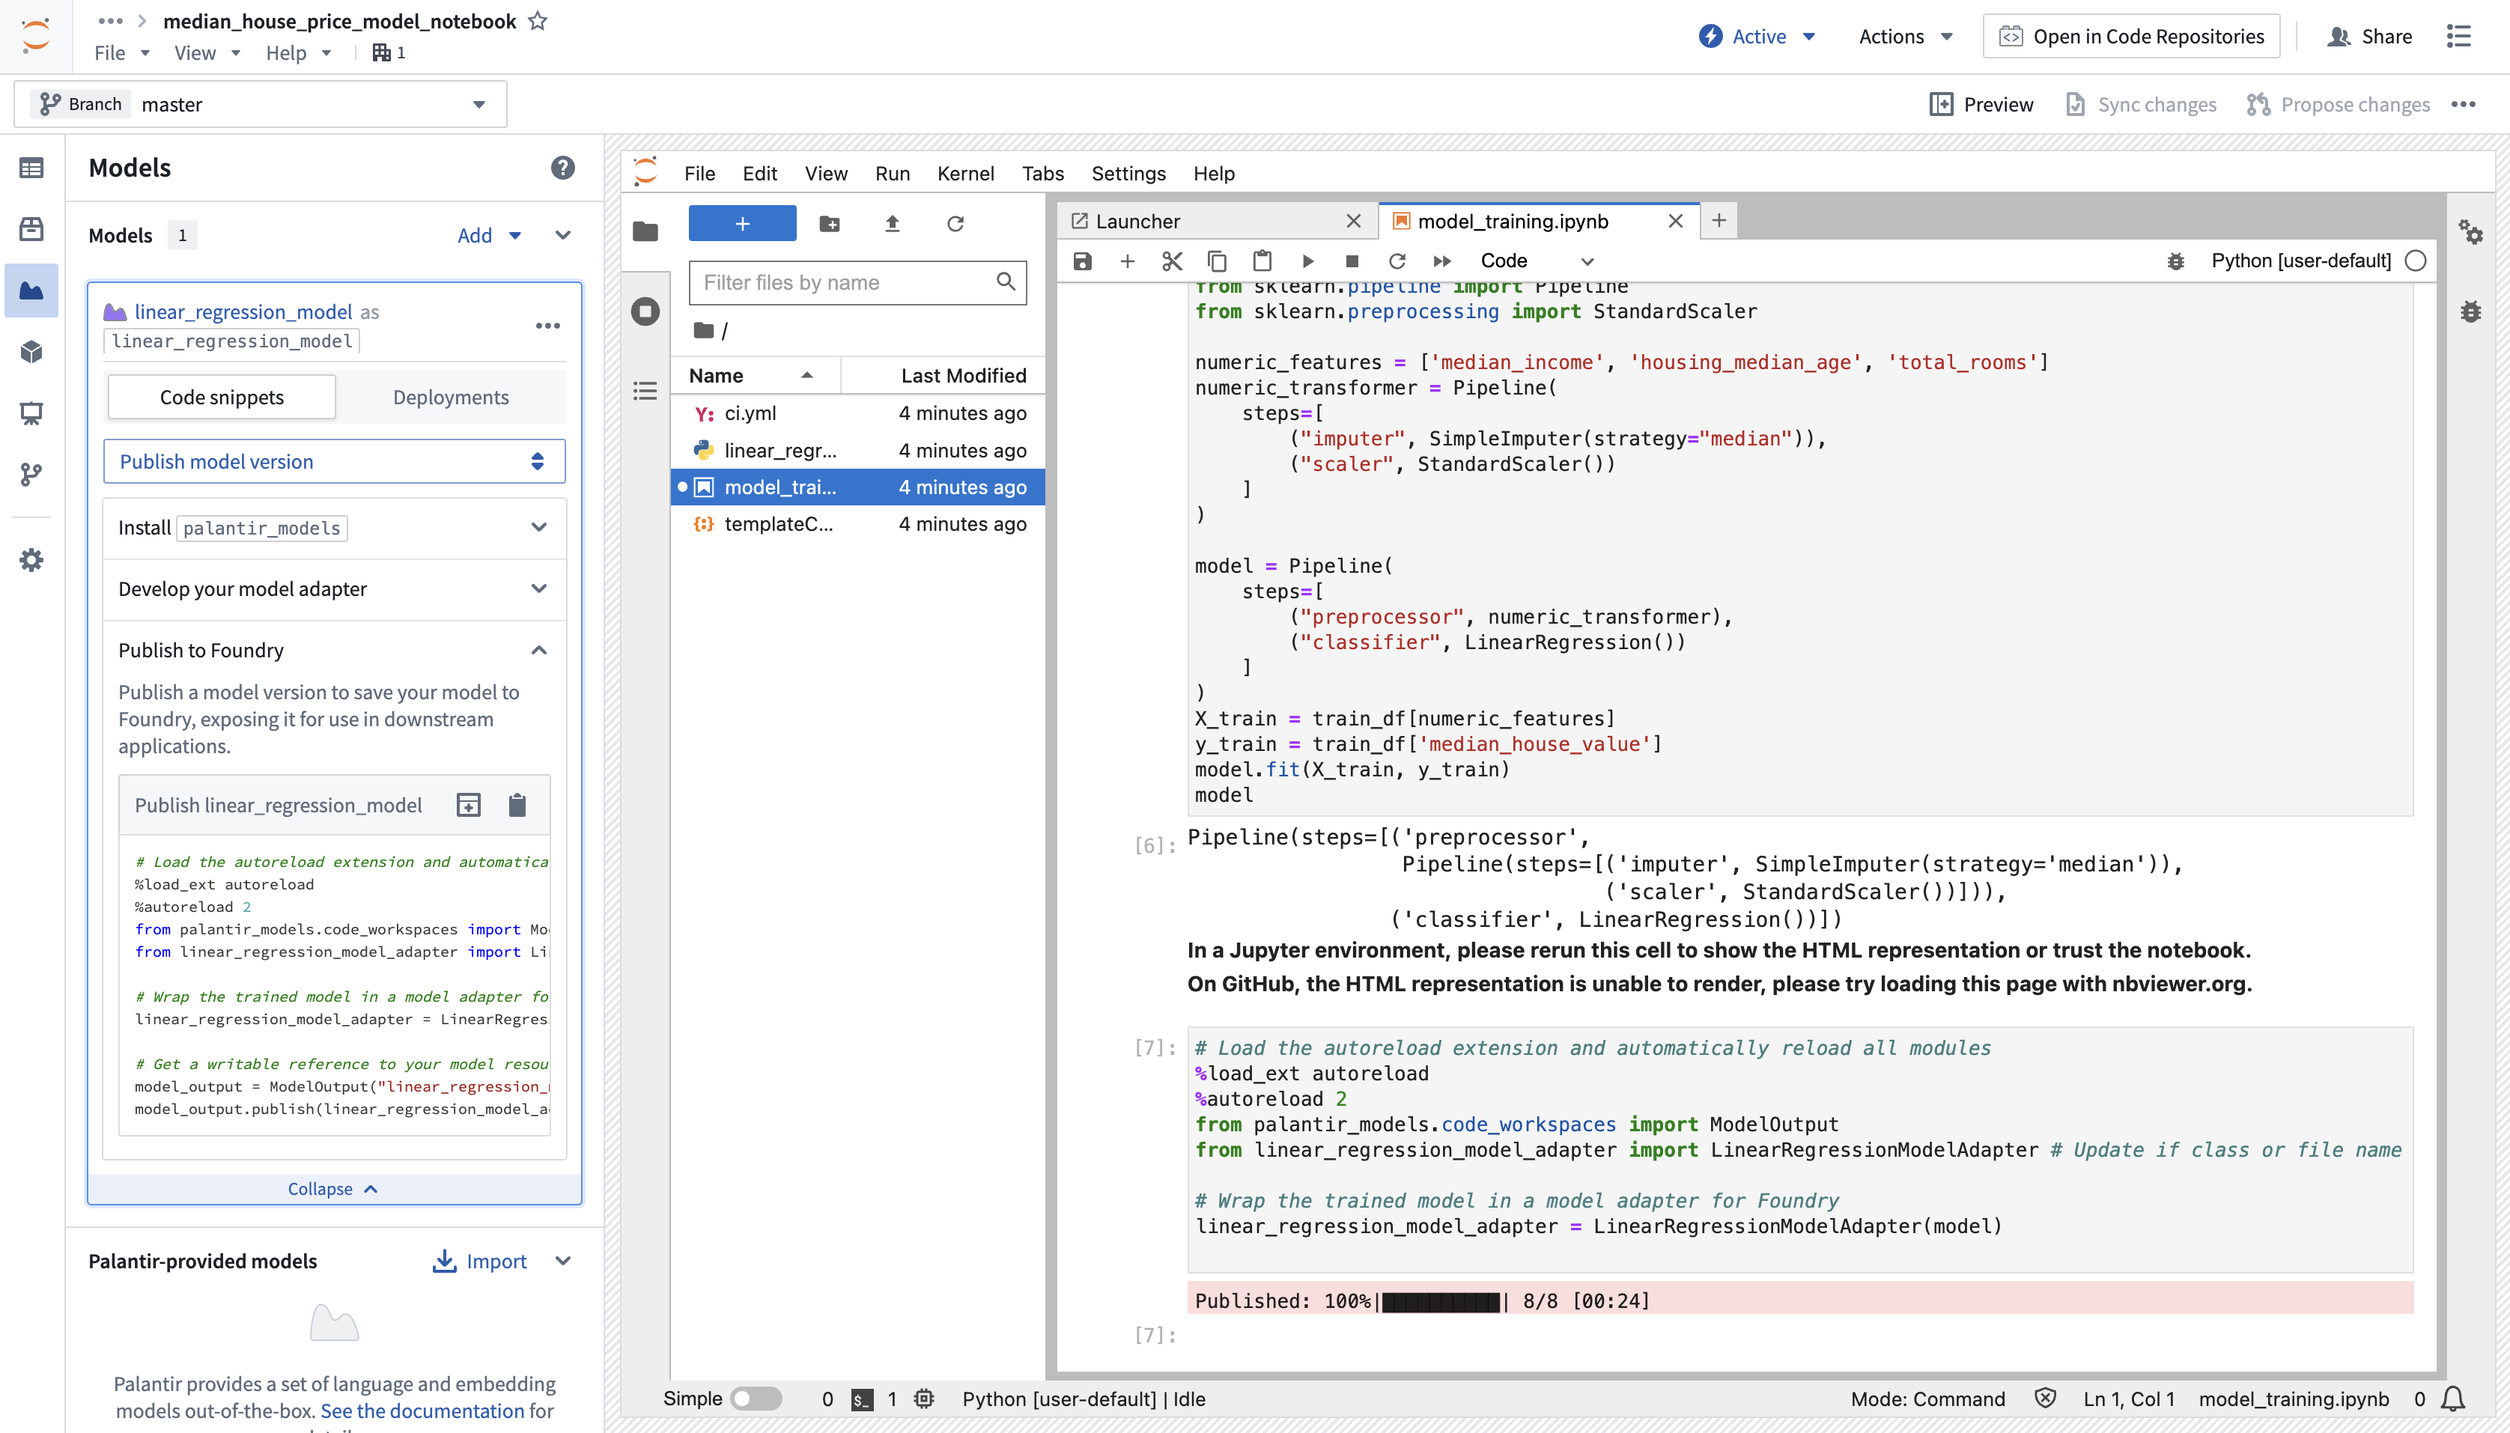
Task: Open the running terminals and kernels panel
Action: click(645, 311)
